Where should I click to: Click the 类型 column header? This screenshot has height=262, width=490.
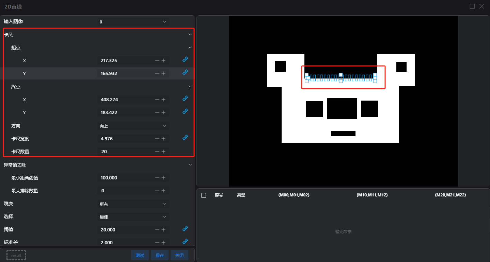(241, 195)
